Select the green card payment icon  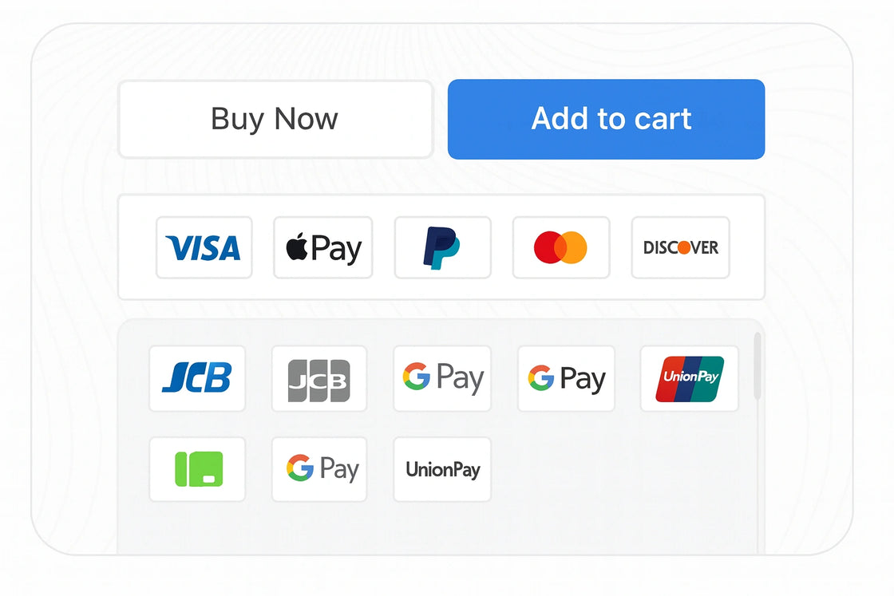tap(197, 469)
